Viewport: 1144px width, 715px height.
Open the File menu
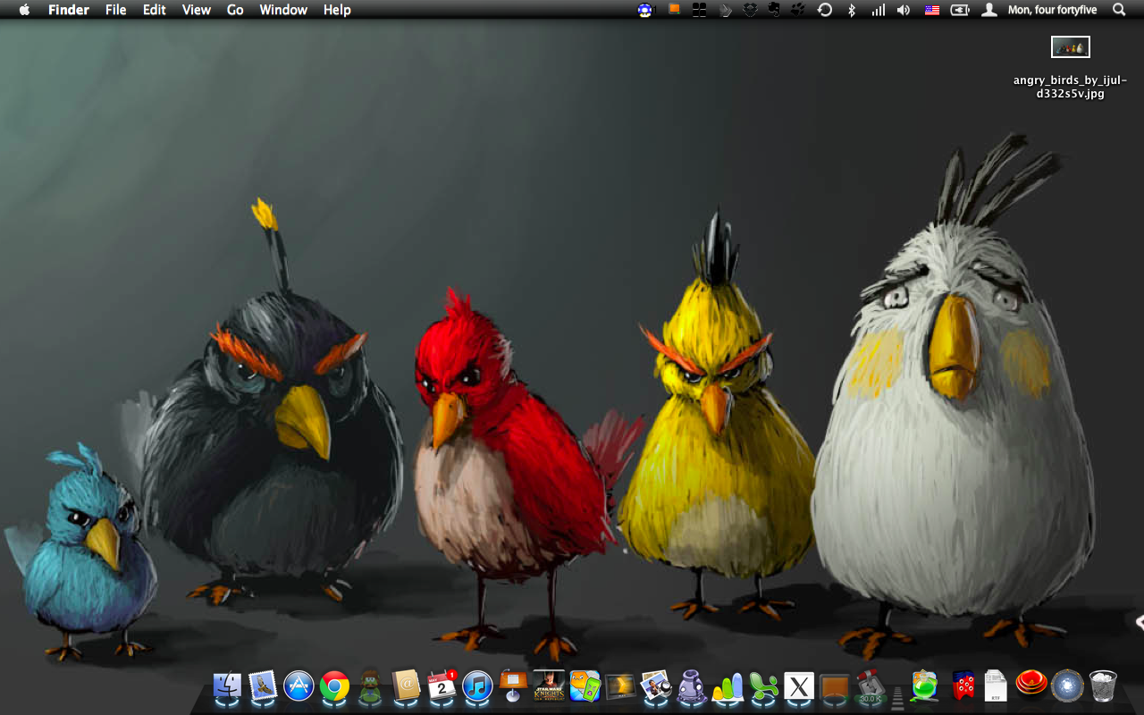pyautogui.click(x=116, y=10)
